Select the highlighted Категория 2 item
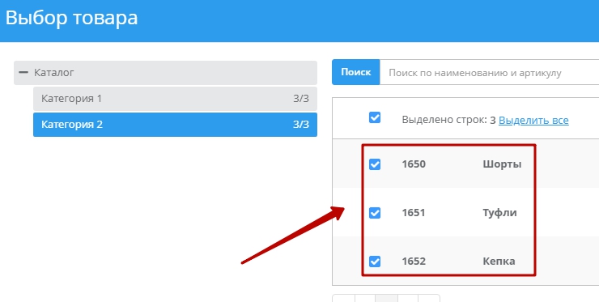599x302 pixels. (175, 124)
